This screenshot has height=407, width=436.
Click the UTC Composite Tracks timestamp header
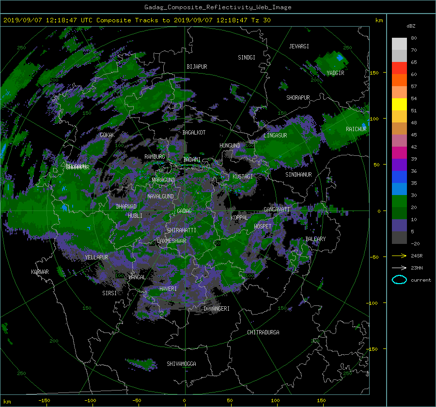pos(137,20)
